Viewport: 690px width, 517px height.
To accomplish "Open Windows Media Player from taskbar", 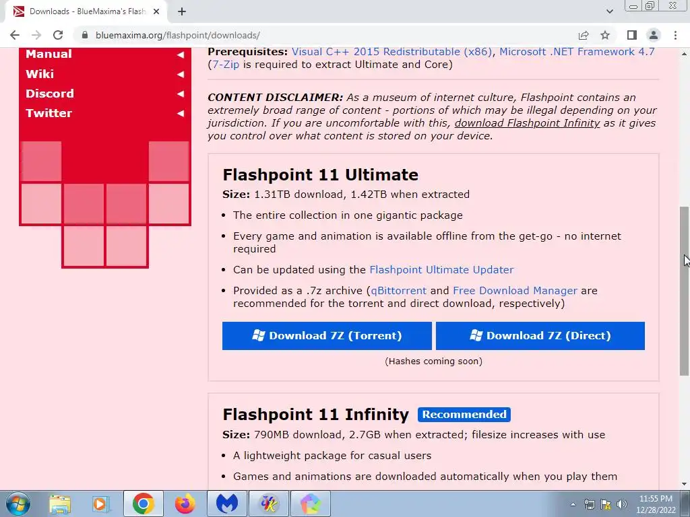I will (101, 504).
